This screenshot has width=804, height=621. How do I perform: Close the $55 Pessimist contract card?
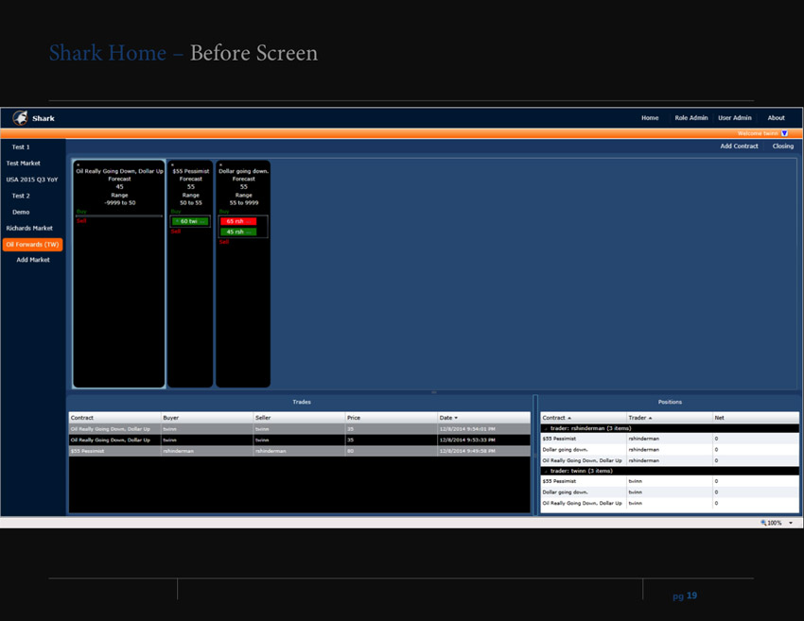pyautogui.click(x=173, y=164)
